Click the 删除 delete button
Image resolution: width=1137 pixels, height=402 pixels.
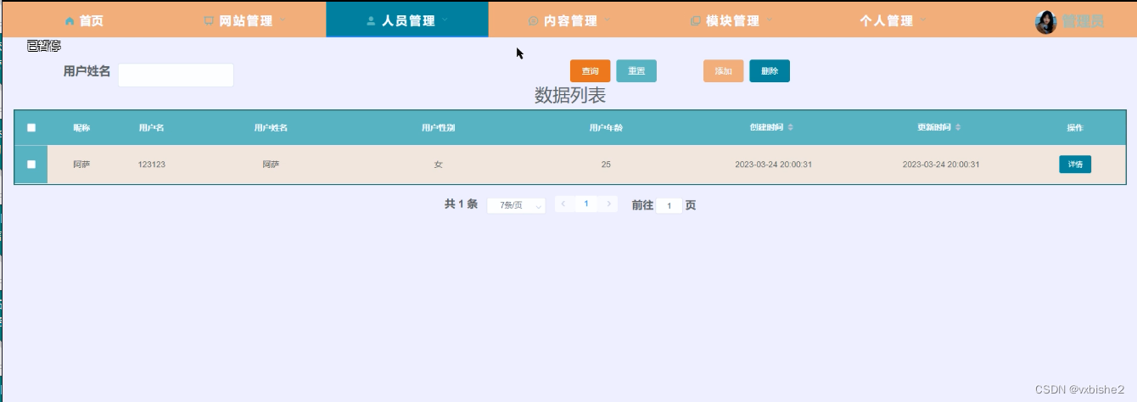(x=770, y=71)
